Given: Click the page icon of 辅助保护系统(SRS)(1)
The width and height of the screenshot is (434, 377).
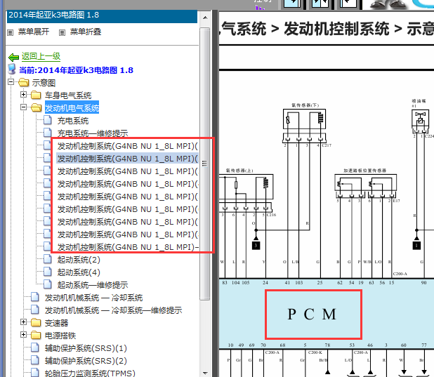Looking at the screenshot, I should coord(35,348).
